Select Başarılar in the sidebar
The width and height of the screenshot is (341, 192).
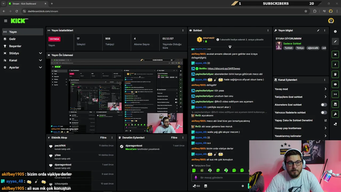[x=23, y=46]
